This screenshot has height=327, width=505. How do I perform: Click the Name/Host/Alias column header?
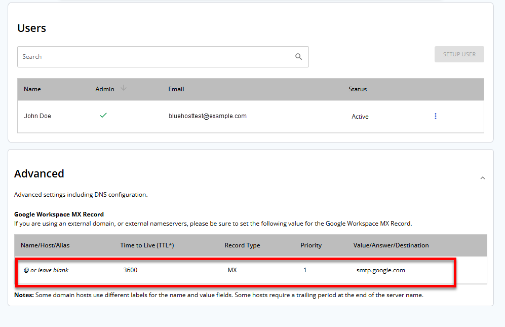click(x=45, y=245)
